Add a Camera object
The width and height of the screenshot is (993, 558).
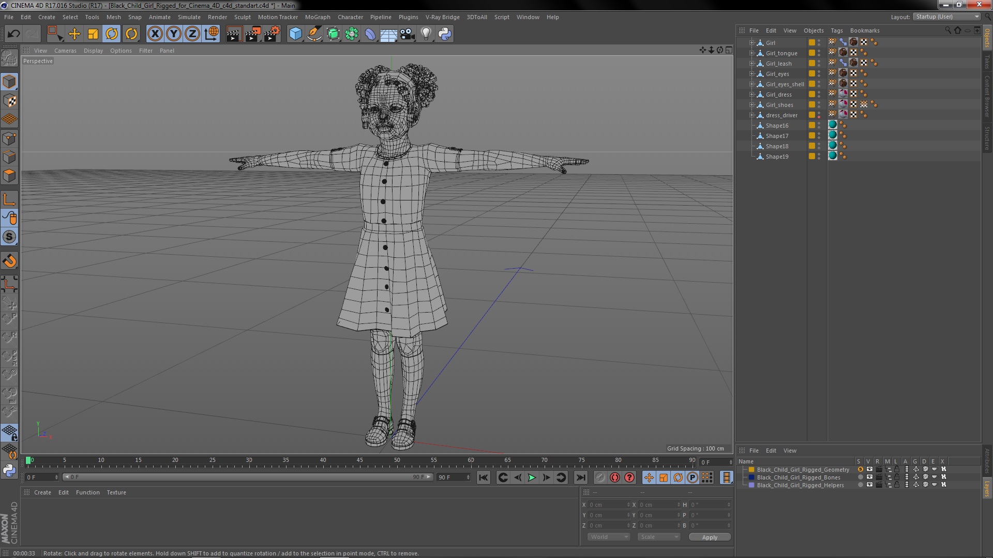[x=408, y=34]
